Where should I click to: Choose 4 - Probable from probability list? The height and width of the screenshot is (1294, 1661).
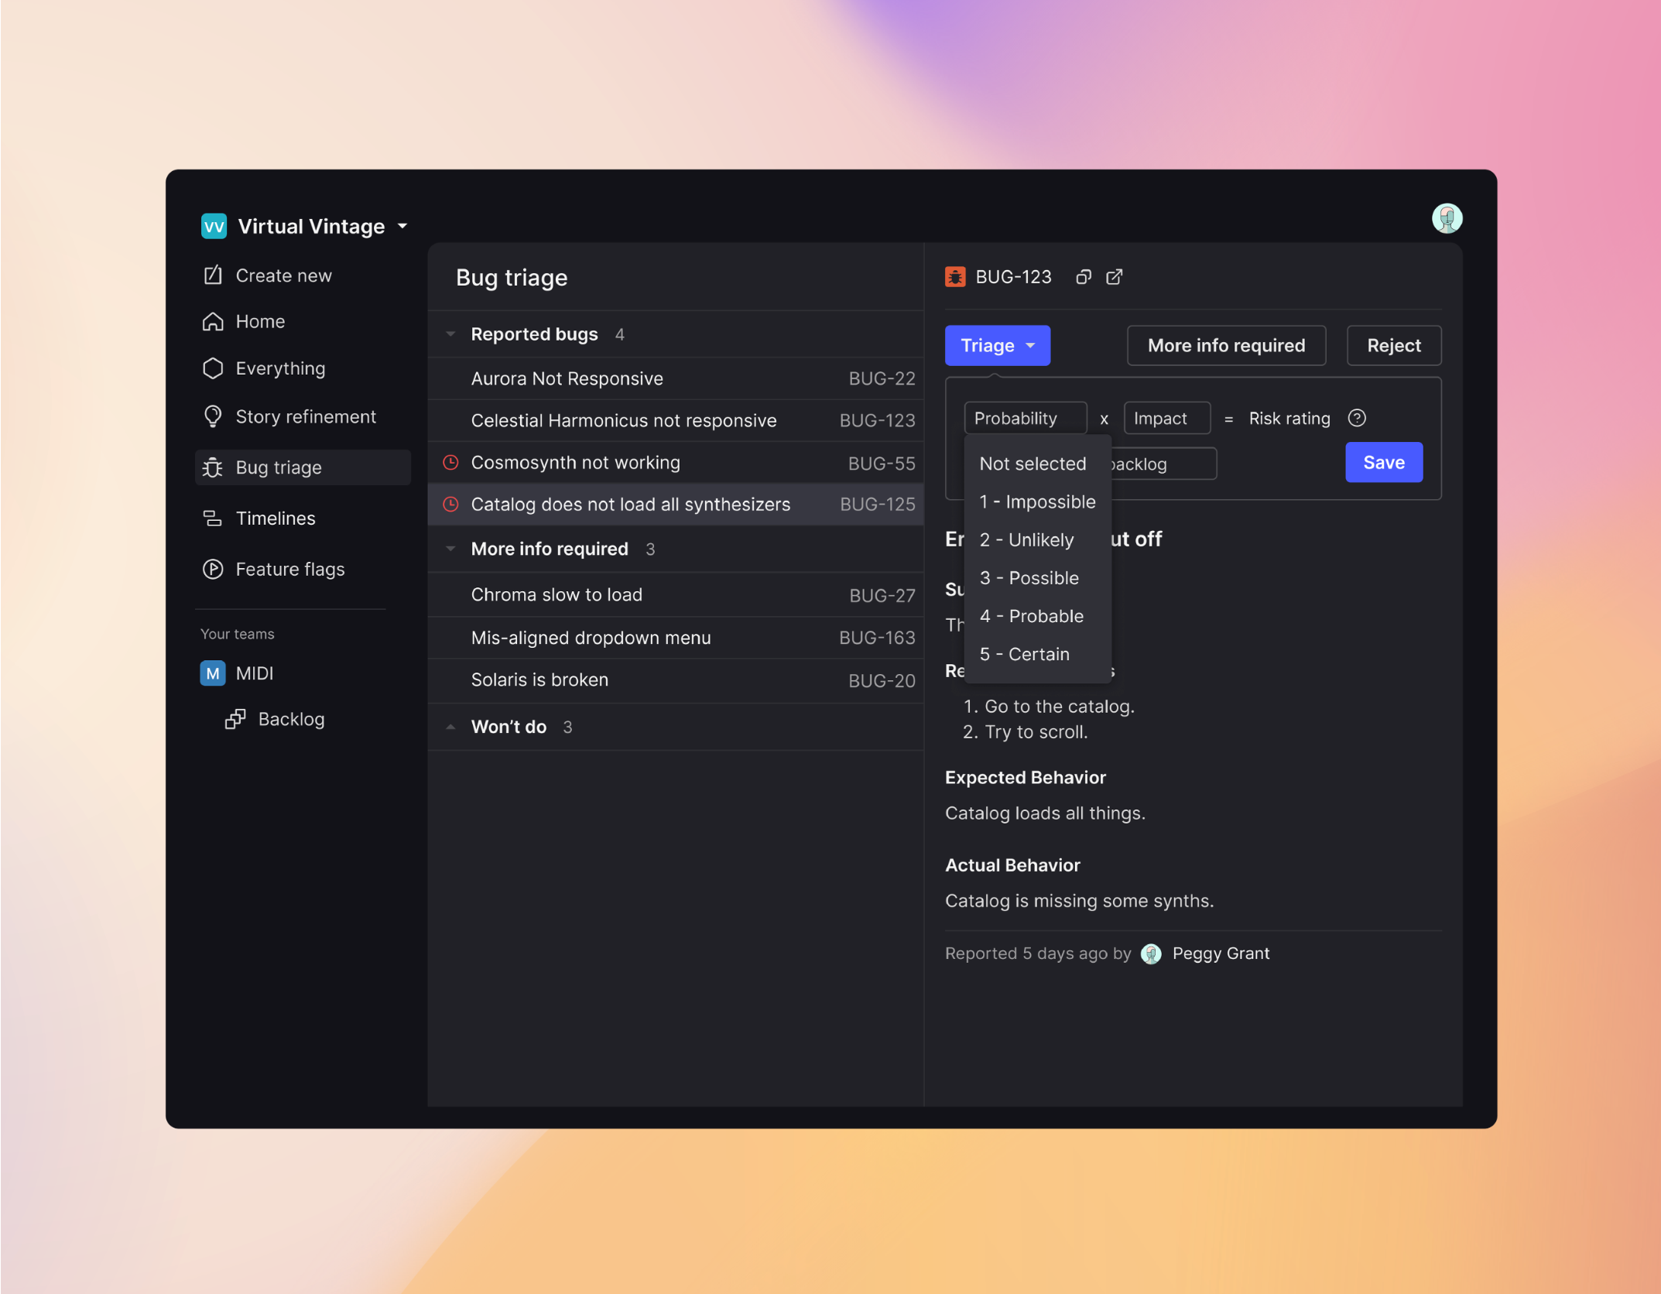pyautogui.click(x=1031, y=616)
